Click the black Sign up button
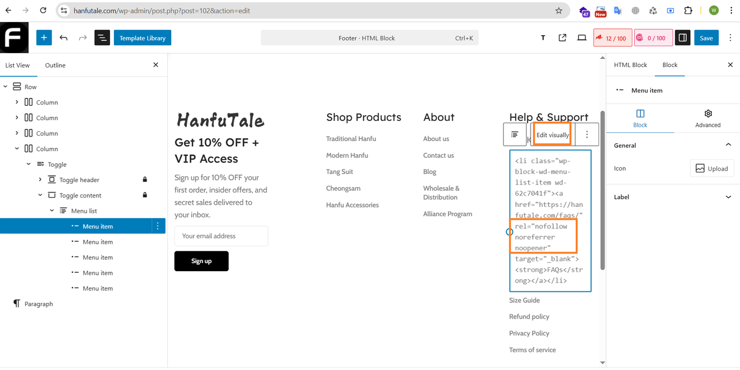Viewport: 740px width, 370px height. click(x=201, y=261)
